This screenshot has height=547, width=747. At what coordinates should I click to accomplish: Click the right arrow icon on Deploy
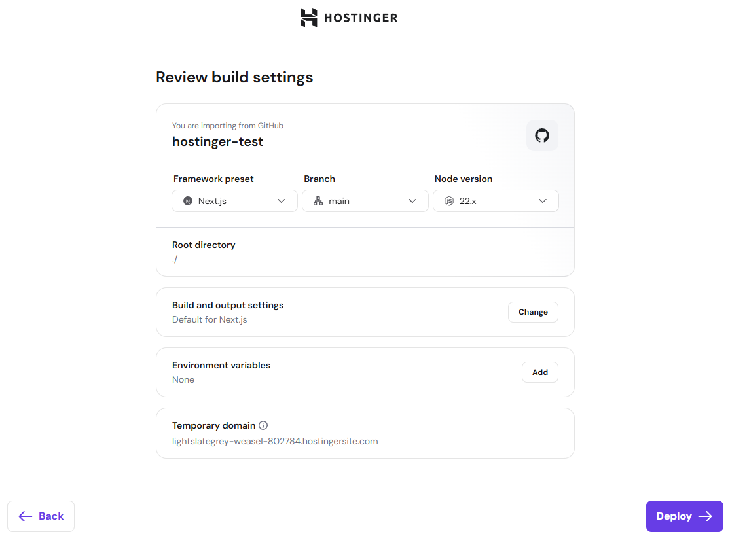(705, 516)
